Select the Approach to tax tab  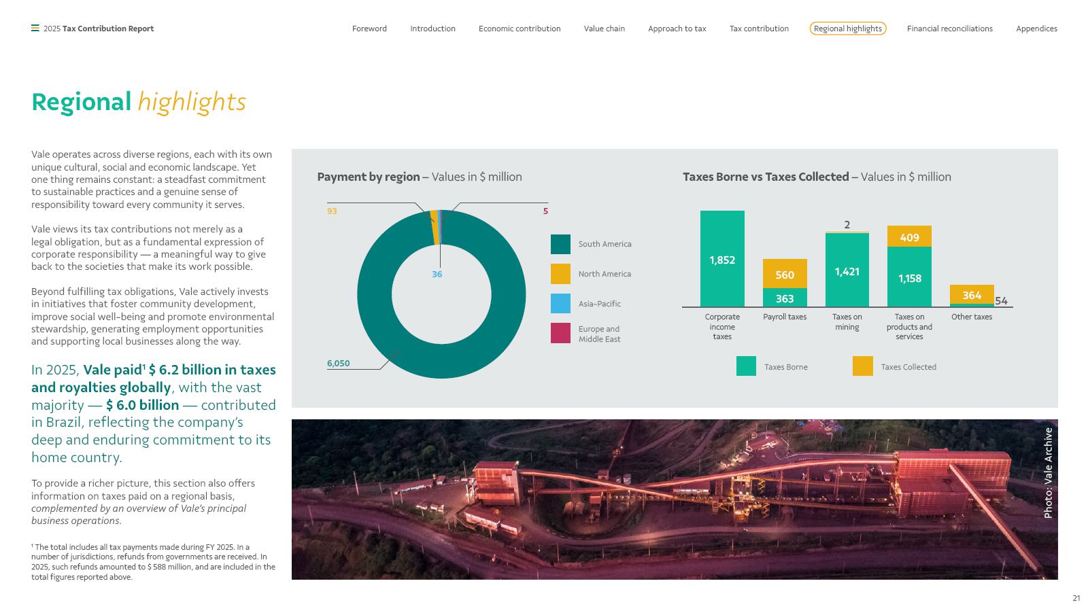click(x=677, y=29)
